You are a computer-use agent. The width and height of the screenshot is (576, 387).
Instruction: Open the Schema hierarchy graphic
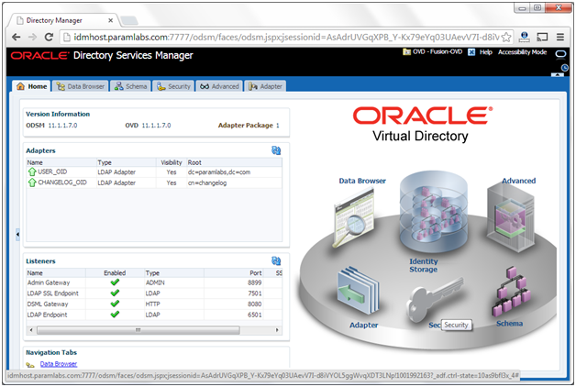pos(512,292)
